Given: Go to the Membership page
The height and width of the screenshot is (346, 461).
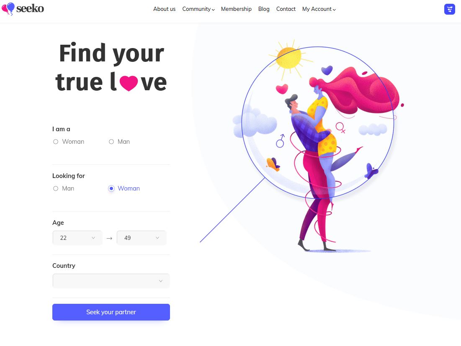Looking at the screenshot, I should tap(236, 9).
